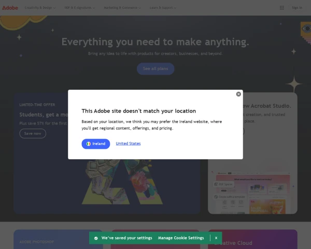Click the colorful Adobe A artwork

pos(122,182)
